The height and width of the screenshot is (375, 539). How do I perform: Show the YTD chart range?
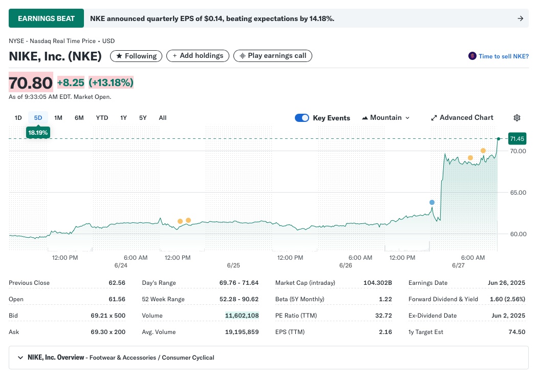point(102,118)
